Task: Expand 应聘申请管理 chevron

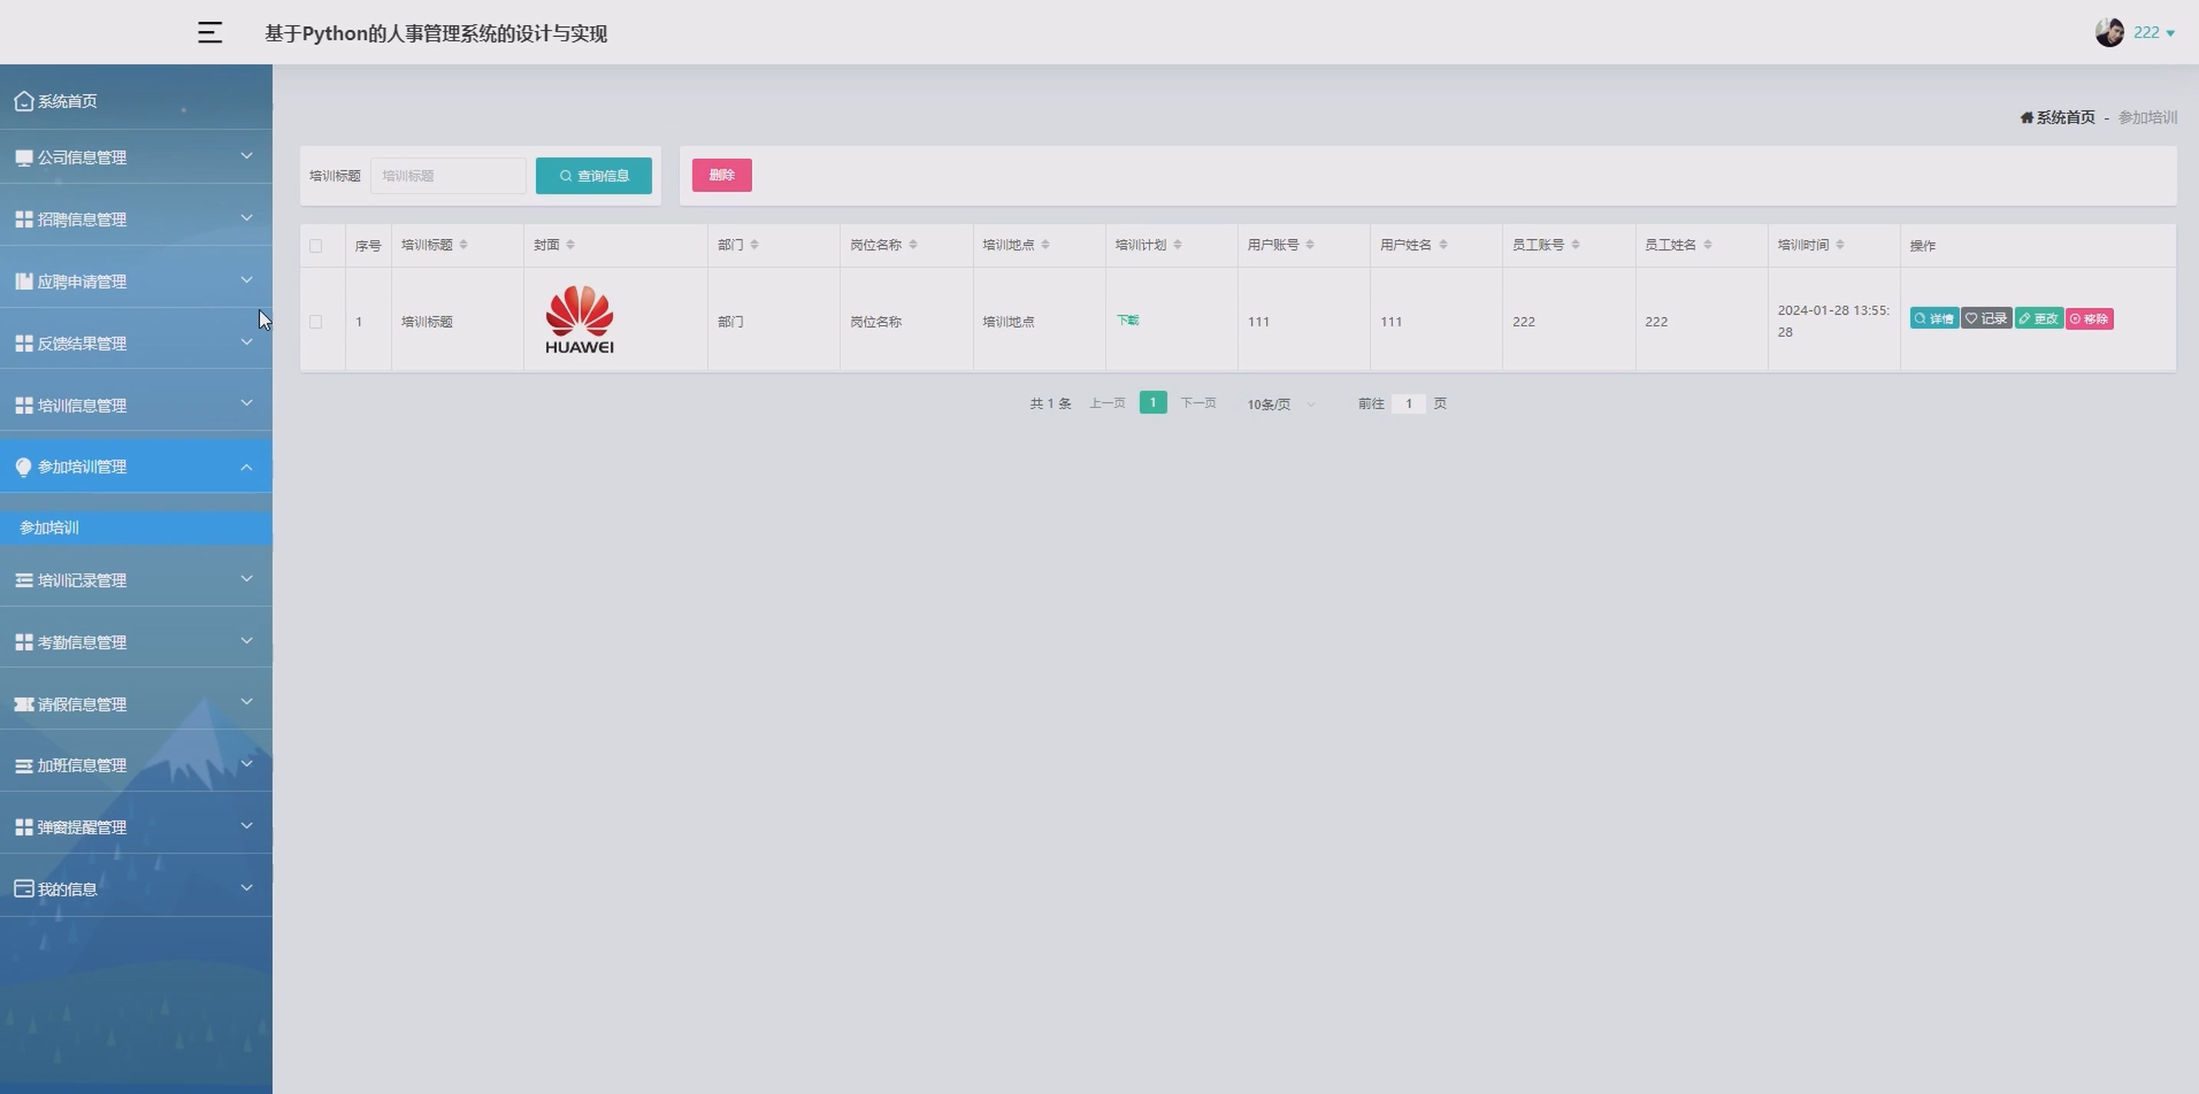Action: 247,280
